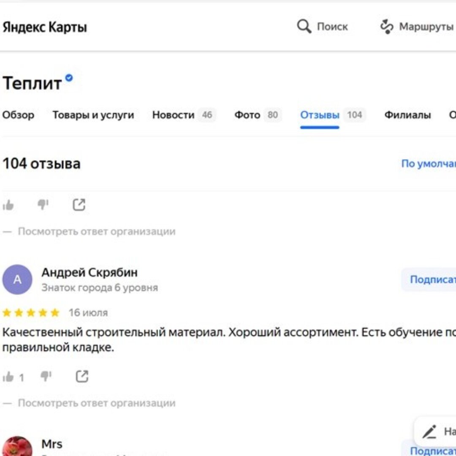Expand organization reply under Андрей Скрябин's review

pyautogui.click(x=97, y=403)
